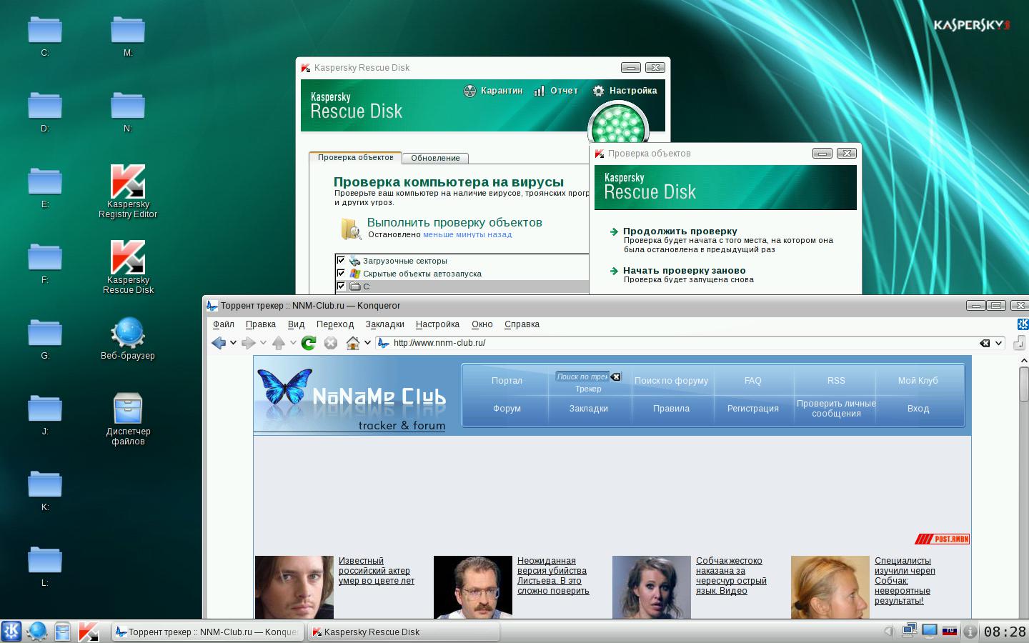The height and width of the screenshot is (643, 1029).
Task: Open up-level history dropdown arrow
Action: point(293,343)
